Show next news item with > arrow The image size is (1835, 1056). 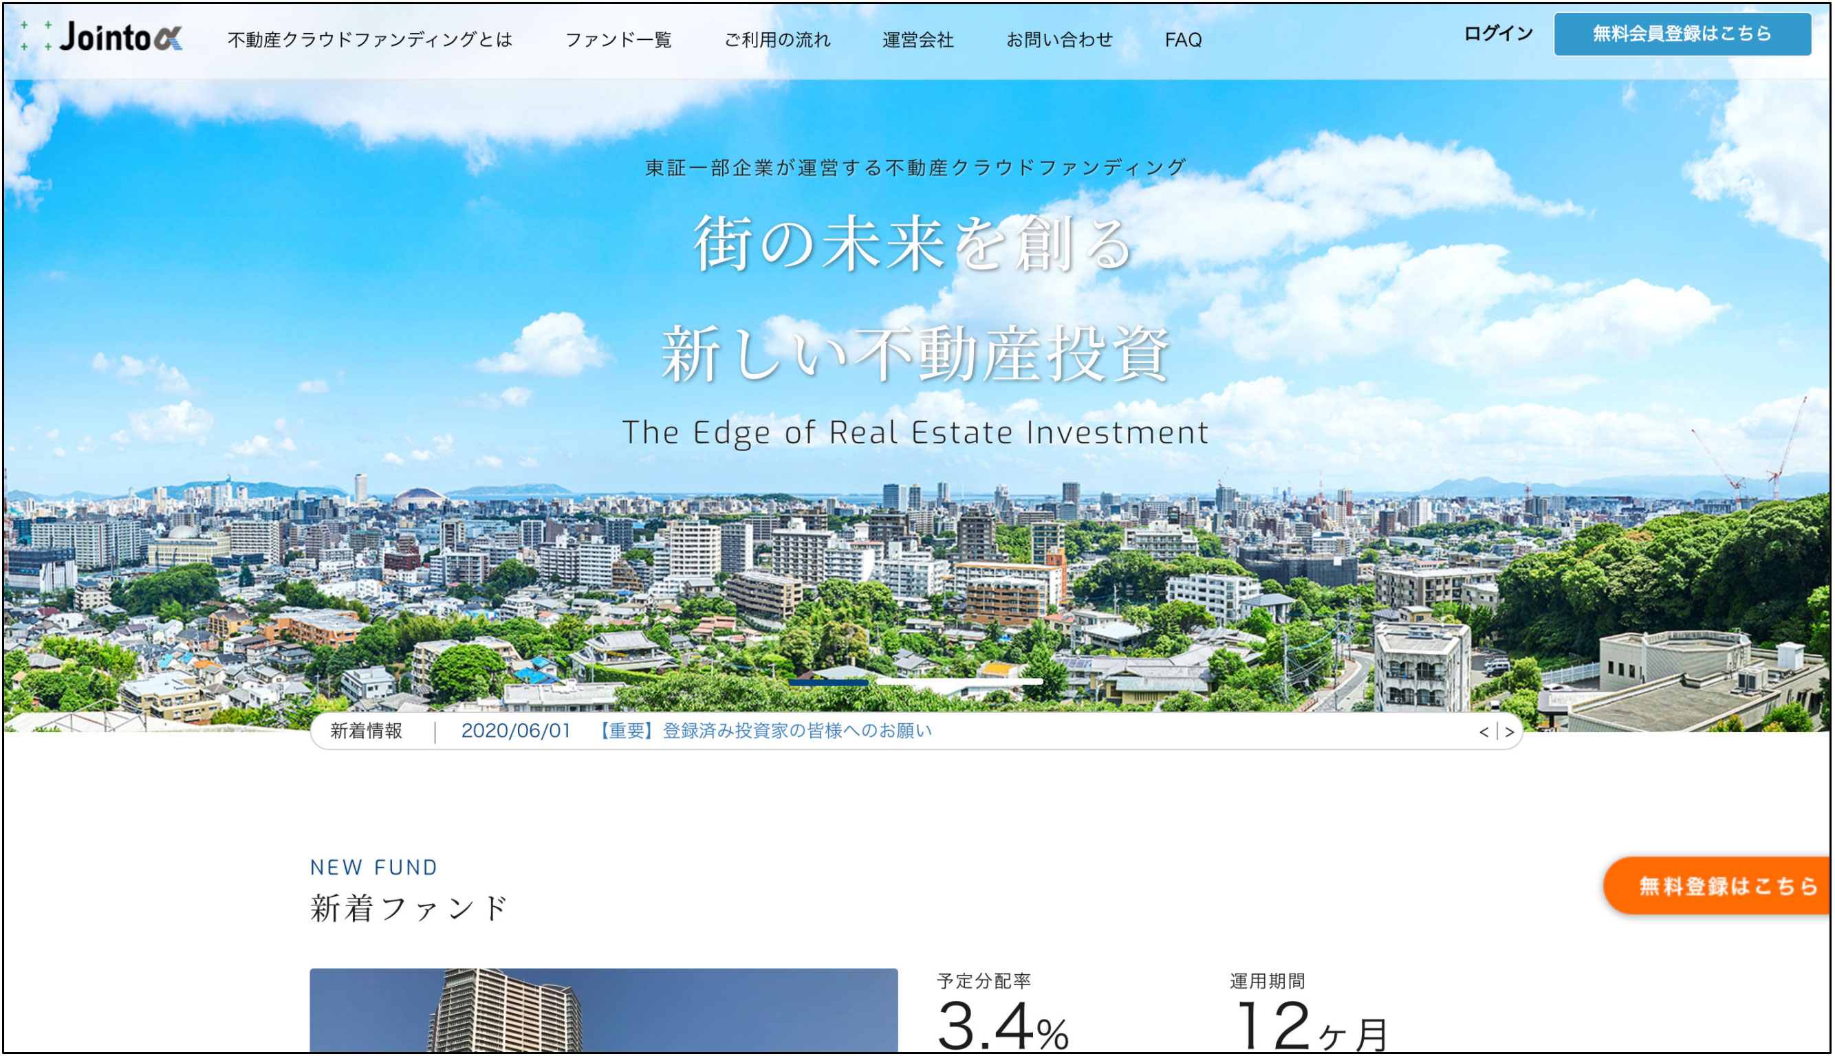1509,732
